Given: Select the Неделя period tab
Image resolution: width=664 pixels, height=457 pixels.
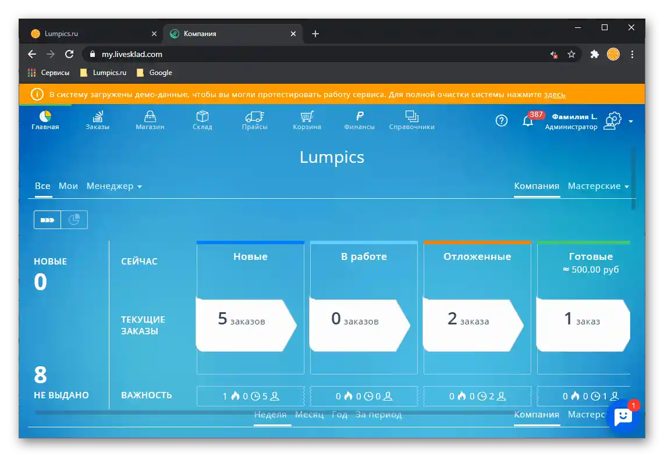Looking at the screenshot, I should [x=271, y=415].
